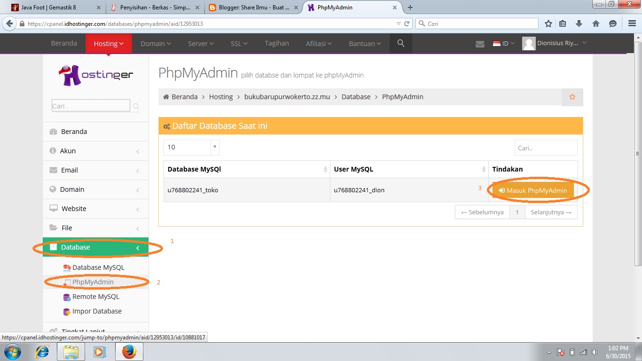This screenshot has height=361, width=642.
Task: Click the Selanjutnya pagination button
Action: coord(551,212)
